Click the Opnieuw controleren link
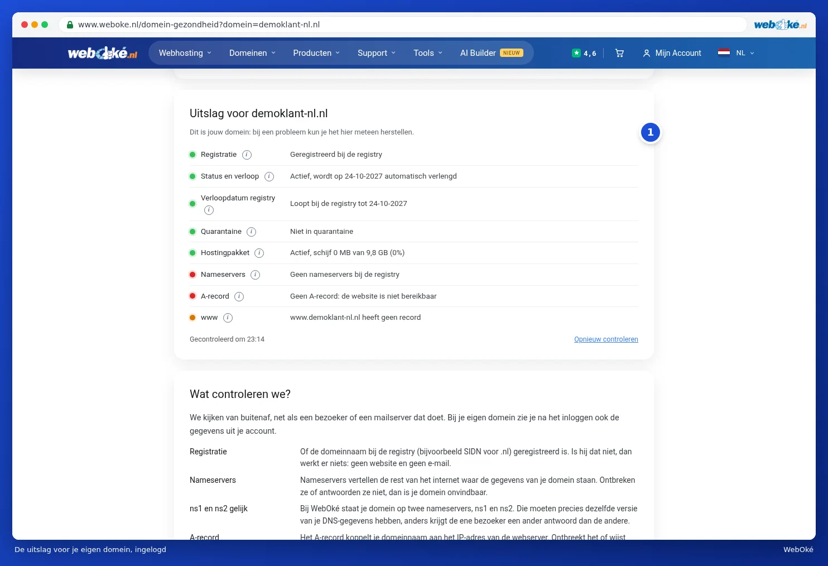Viewport: 828px width, 566px height. tap(606, 339)
